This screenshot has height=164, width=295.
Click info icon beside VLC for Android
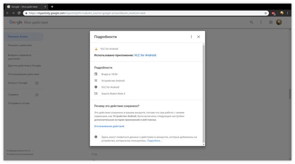pyautogui.click(x=96, y=87)
